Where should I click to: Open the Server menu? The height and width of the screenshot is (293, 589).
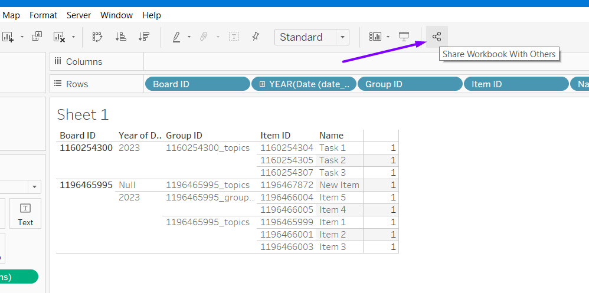(78, 15)
